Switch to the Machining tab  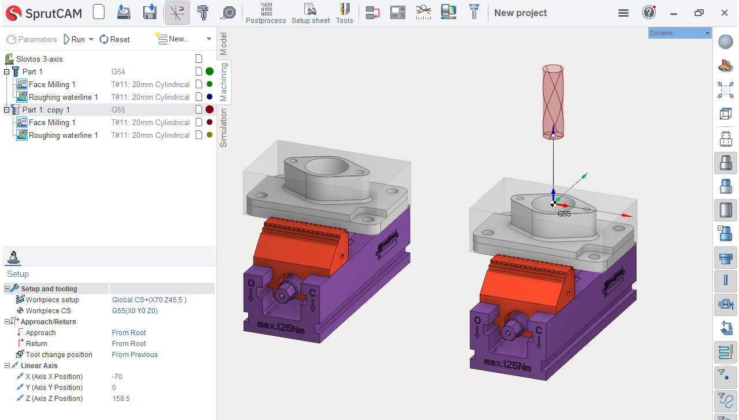coord(223,82)
